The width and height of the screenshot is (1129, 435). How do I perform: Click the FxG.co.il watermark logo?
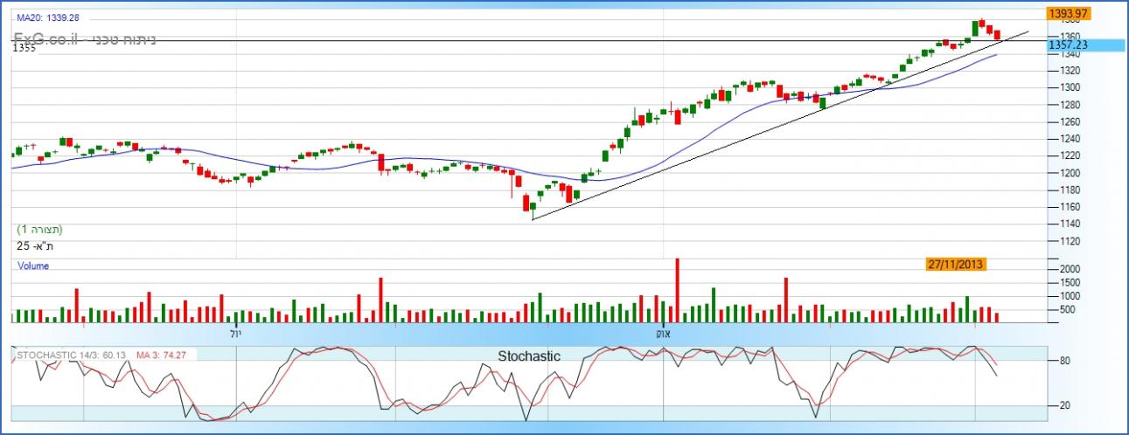47,38
